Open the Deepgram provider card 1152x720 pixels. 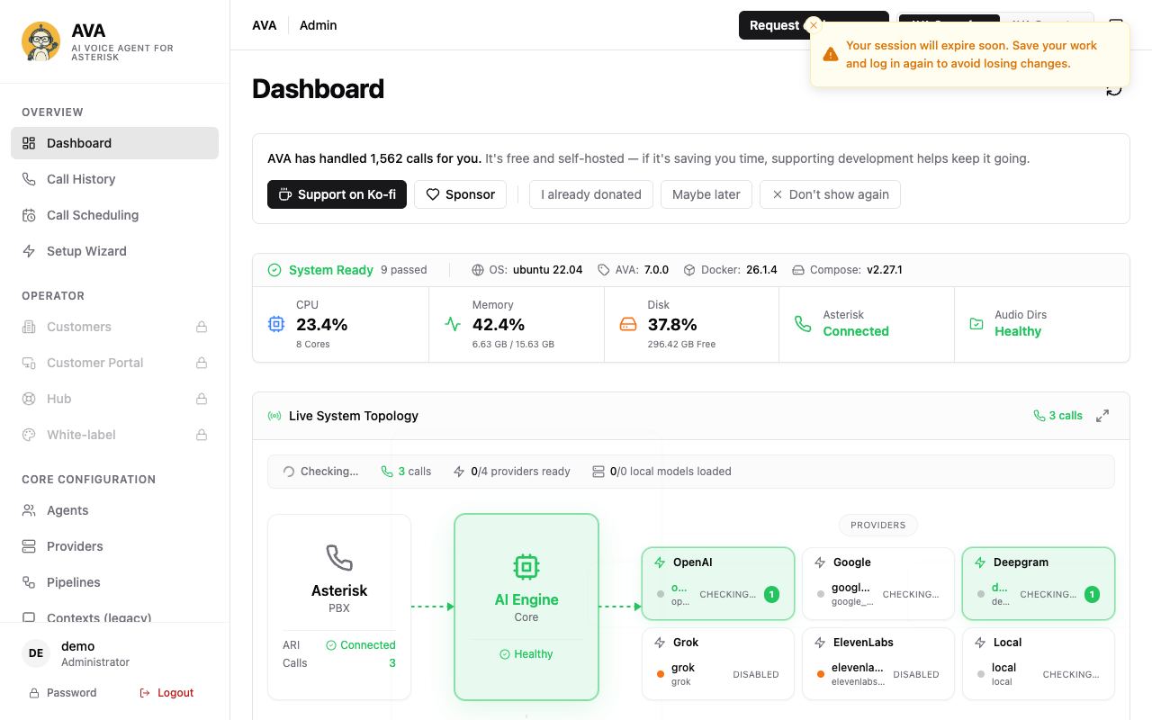(x=1039, y=583)
